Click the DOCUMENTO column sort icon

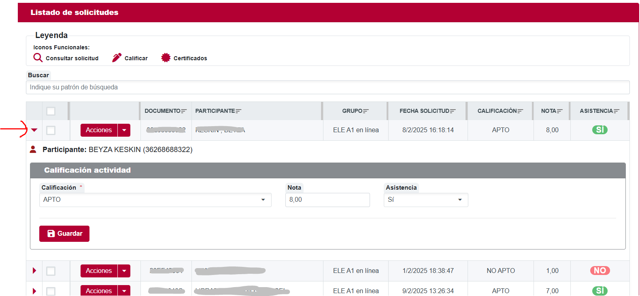[184, 111]
